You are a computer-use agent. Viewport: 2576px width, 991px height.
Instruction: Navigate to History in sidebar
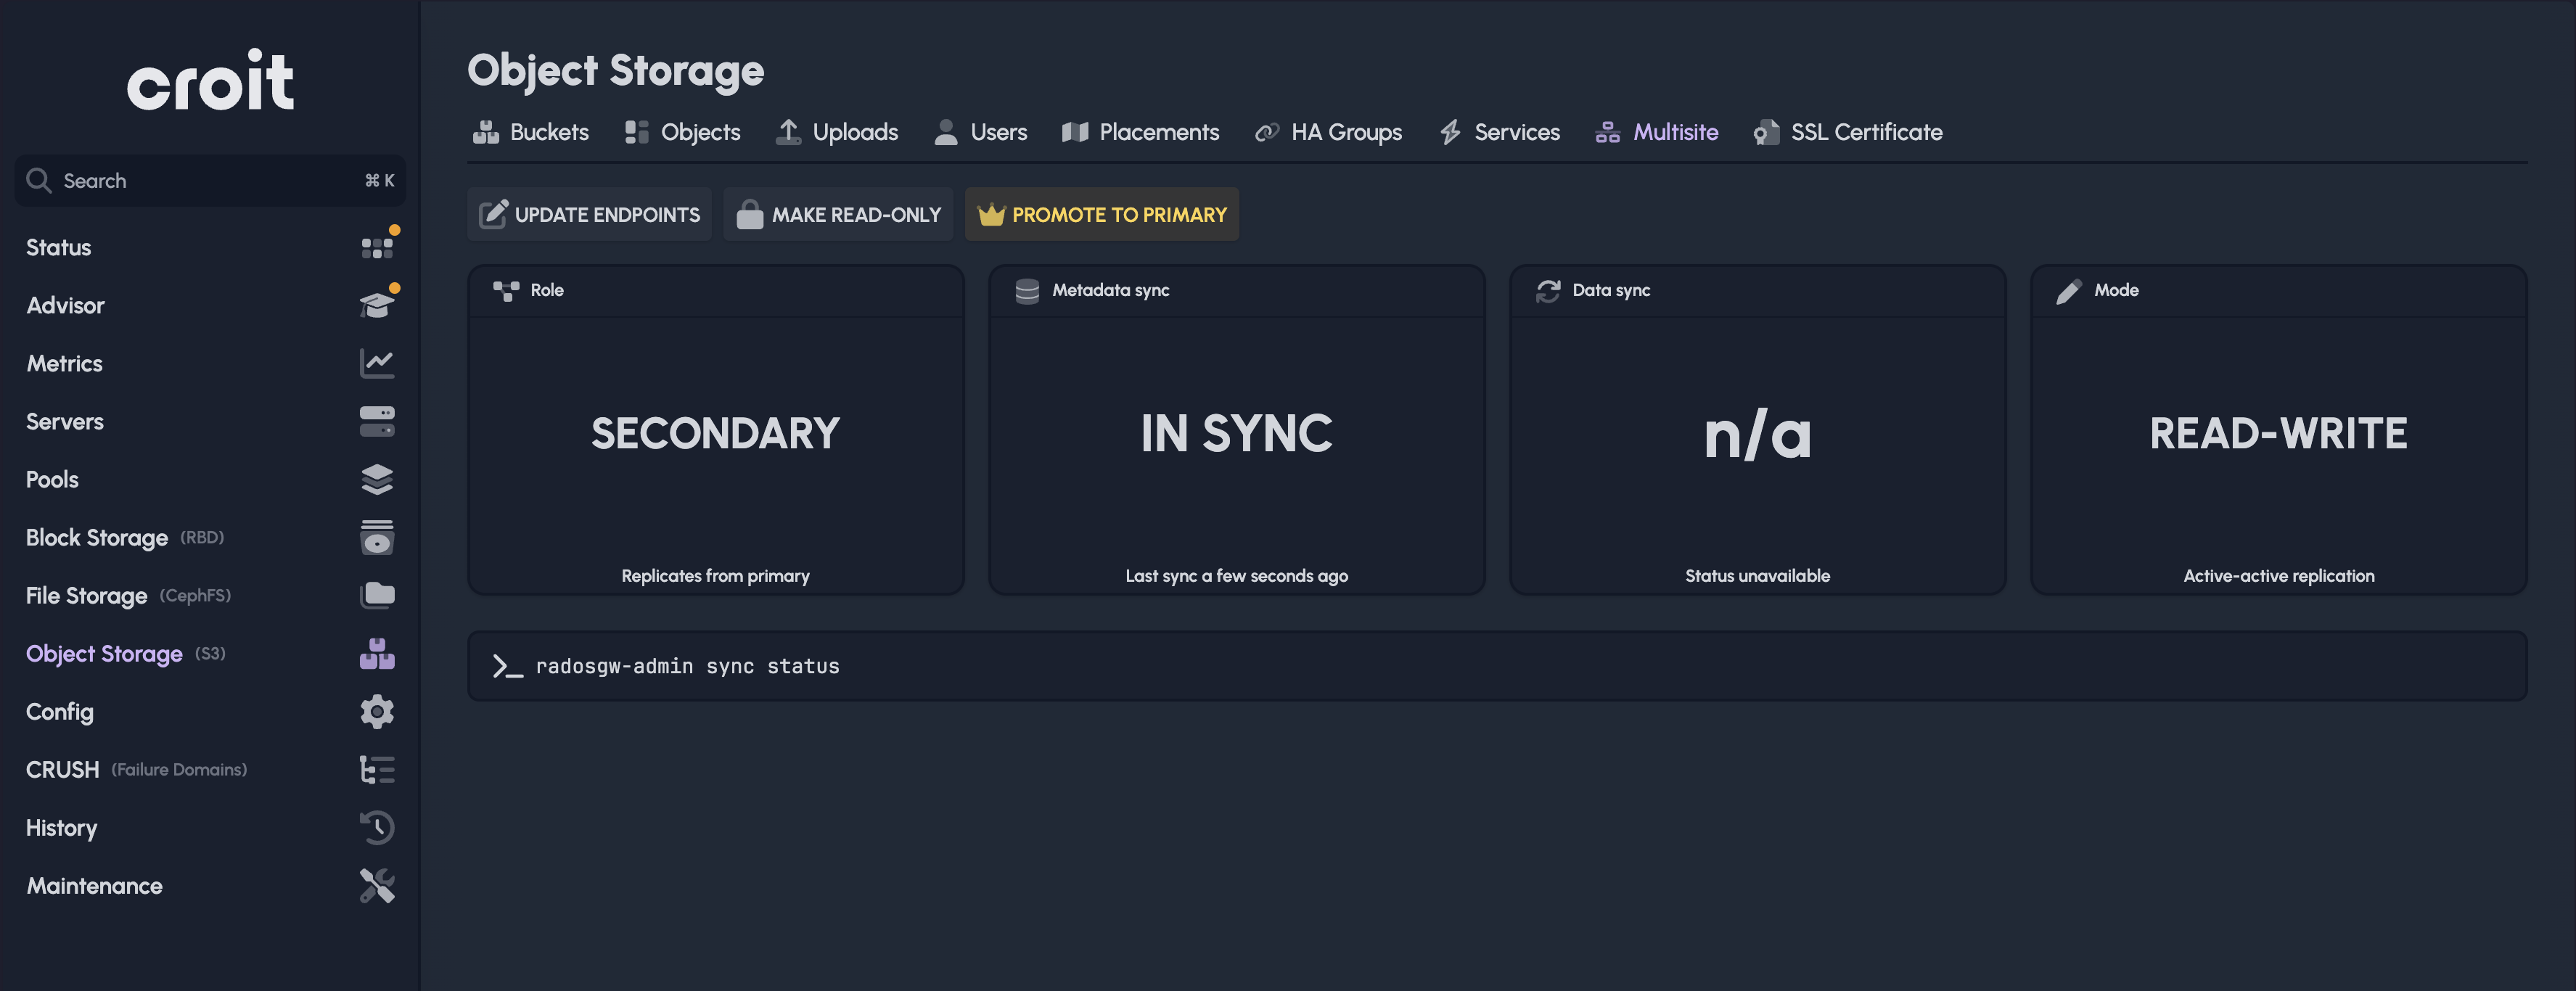(x=61, y=827)
